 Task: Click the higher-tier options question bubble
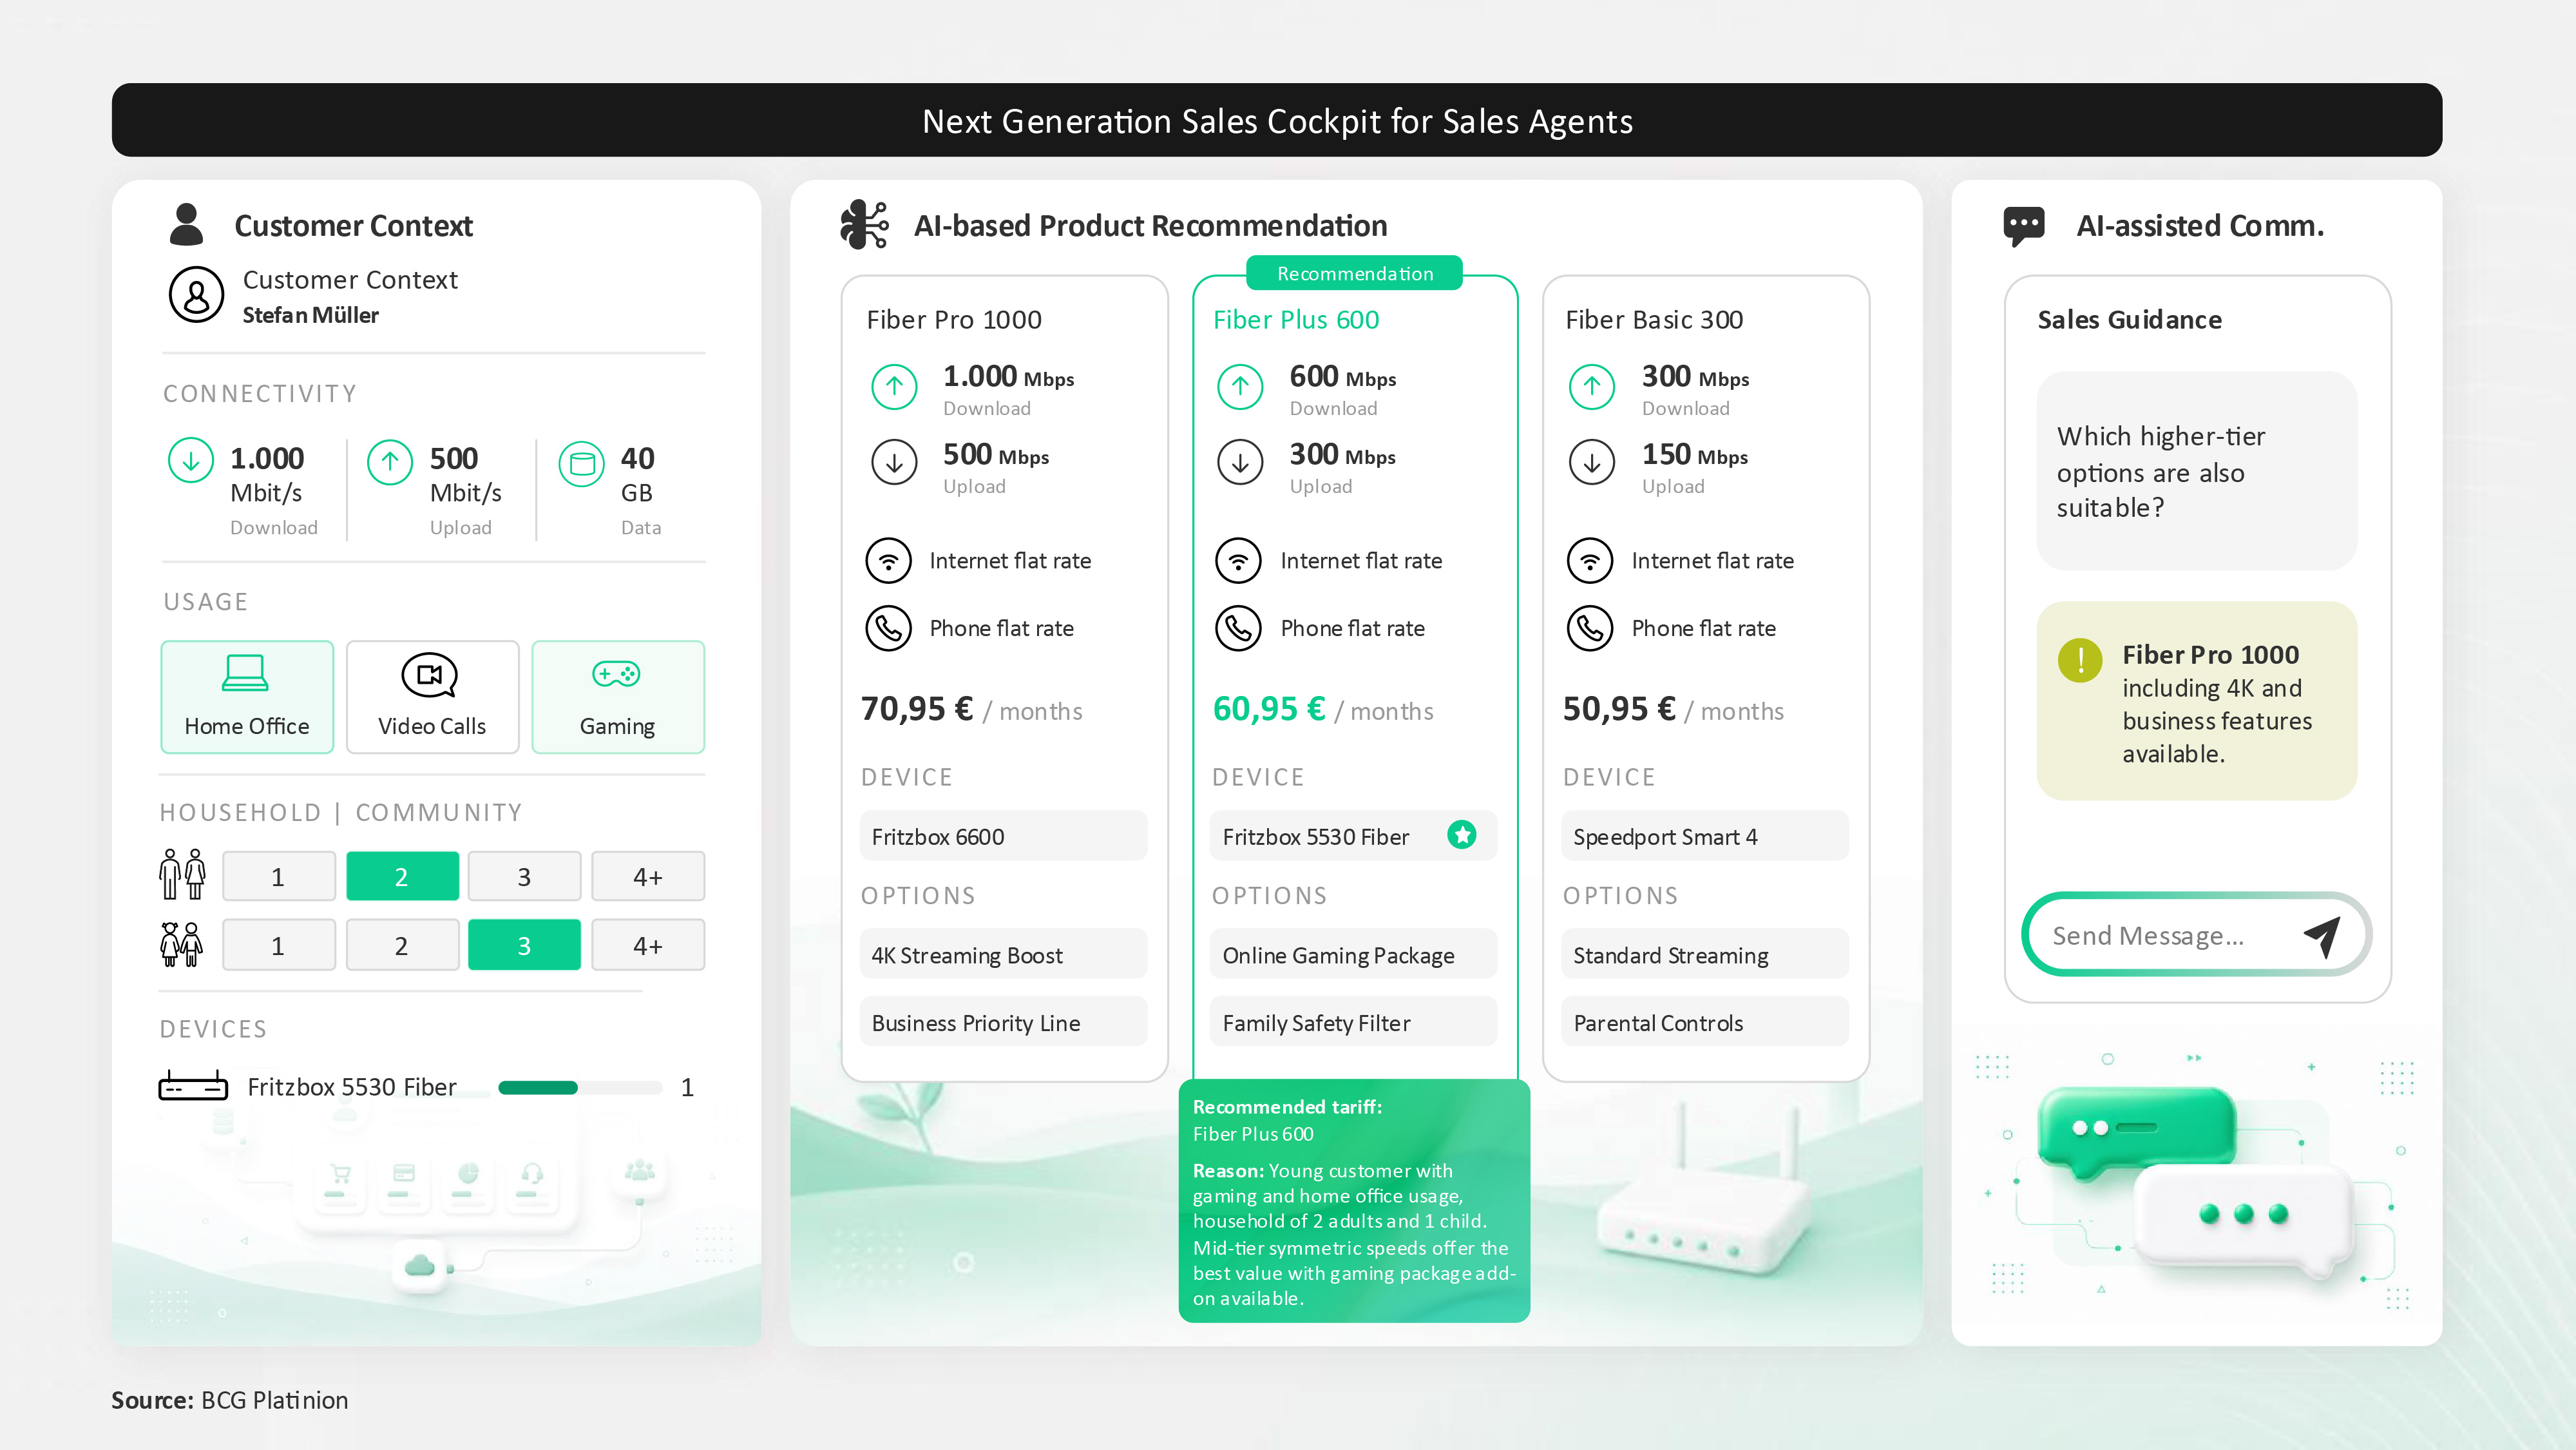[x=2196, y=470]
